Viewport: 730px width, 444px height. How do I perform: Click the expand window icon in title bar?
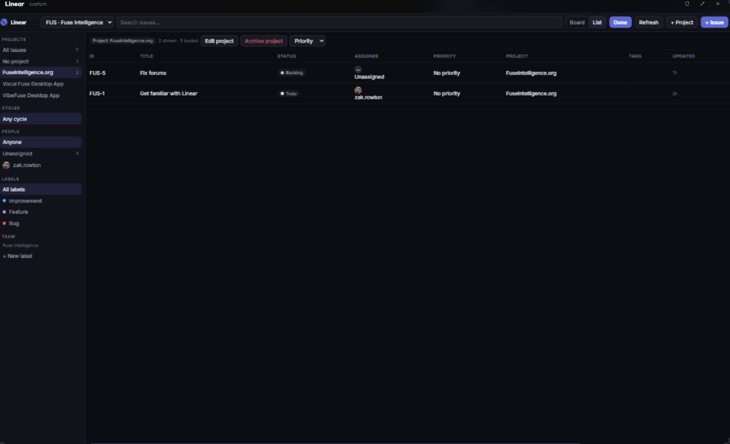[x=702, y=4]
